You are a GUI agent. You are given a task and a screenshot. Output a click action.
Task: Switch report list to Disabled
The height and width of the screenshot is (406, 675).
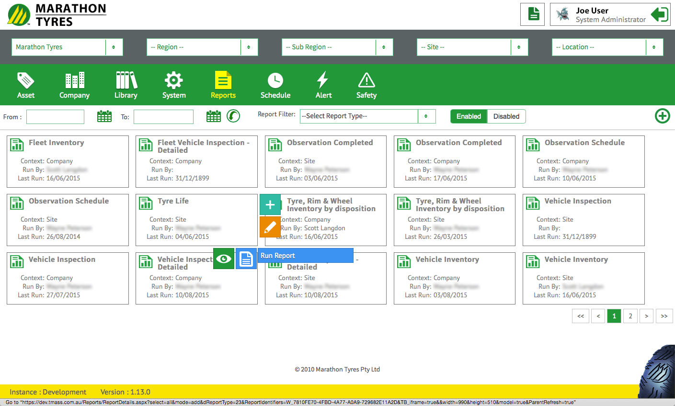coord(506,116)
